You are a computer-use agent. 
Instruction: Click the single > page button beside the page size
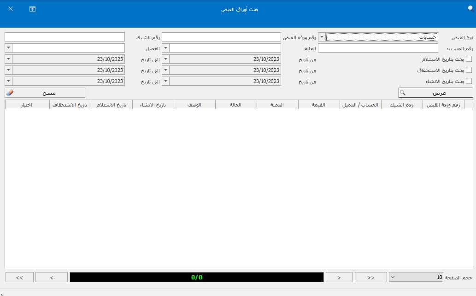(339, 277)
